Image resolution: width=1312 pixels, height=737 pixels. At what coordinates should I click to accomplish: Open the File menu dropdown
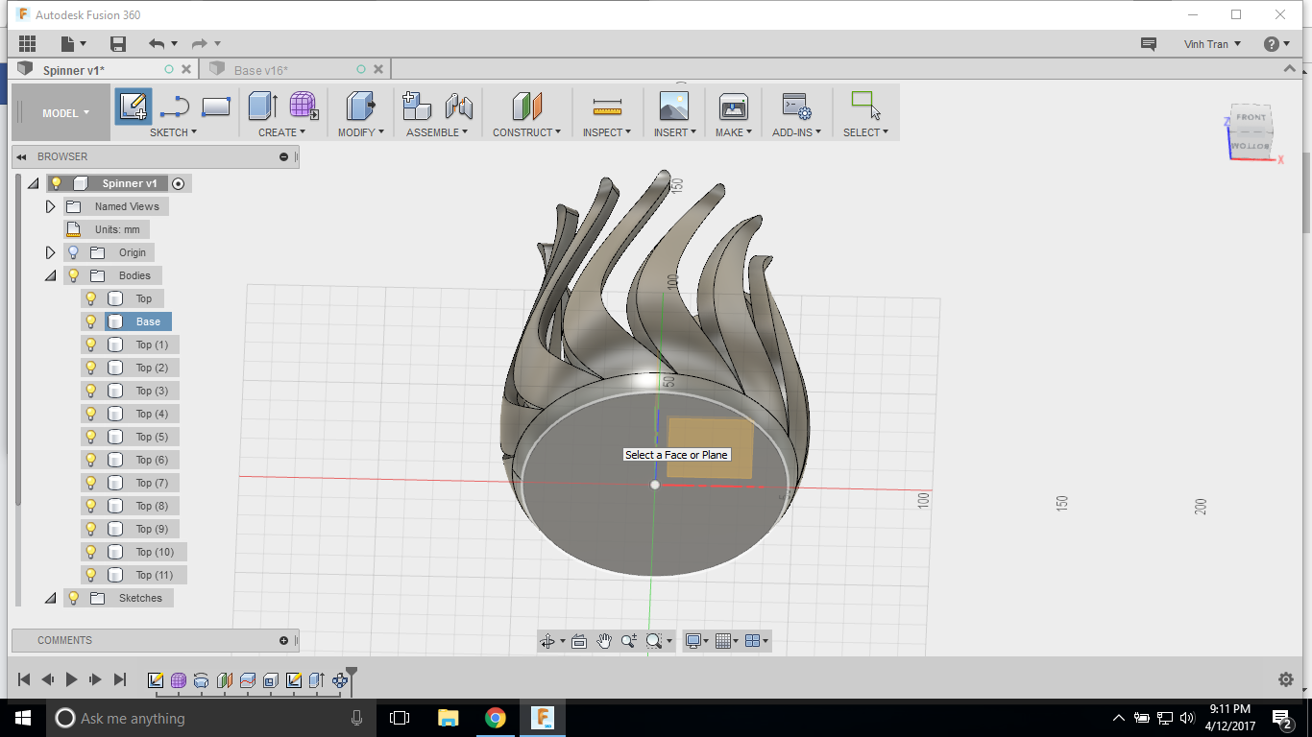tap(74, 43)
